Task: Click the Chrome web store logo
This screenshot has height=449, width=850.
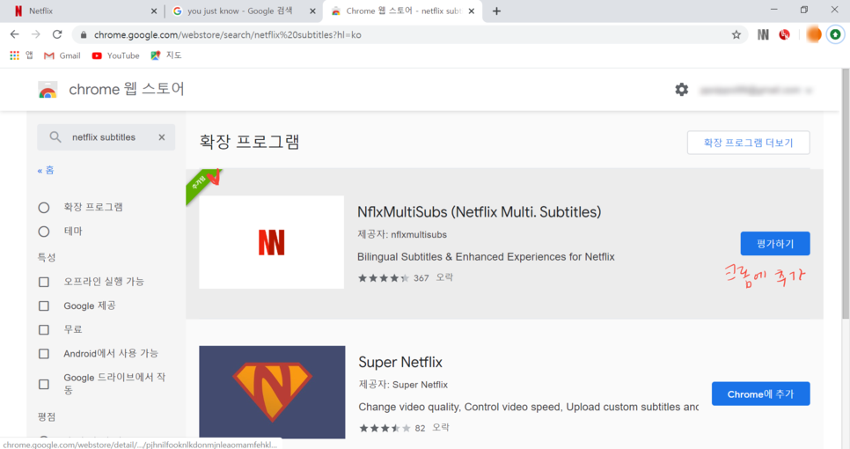Action: tap(48, 90)
